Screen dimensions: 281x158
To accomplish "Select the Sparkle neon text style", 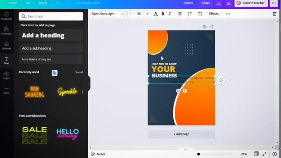I will tap(67, 92).
